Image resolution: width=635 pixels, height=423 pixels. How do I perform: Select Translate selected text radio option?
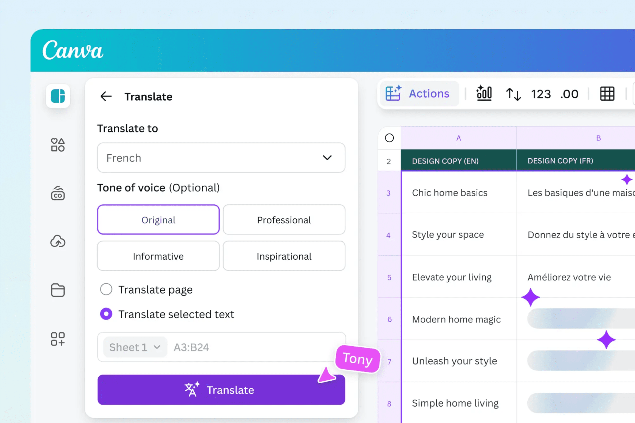click(106, 314)
